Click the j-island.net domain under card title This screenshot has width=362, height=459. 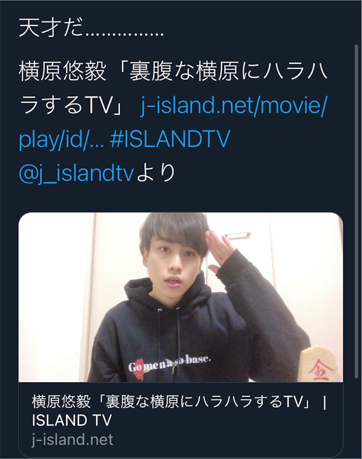[x=72, y=440]
